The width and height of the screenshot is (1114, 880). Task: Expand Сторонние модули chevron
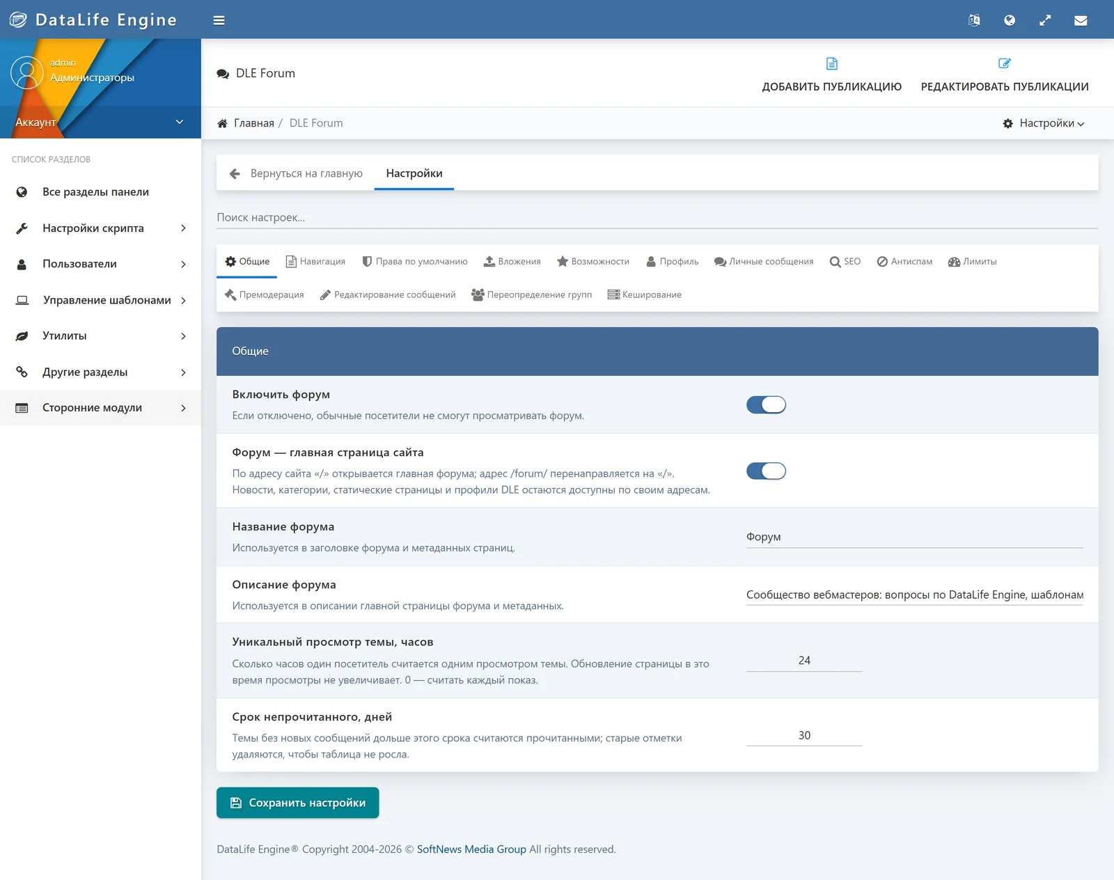183,408
